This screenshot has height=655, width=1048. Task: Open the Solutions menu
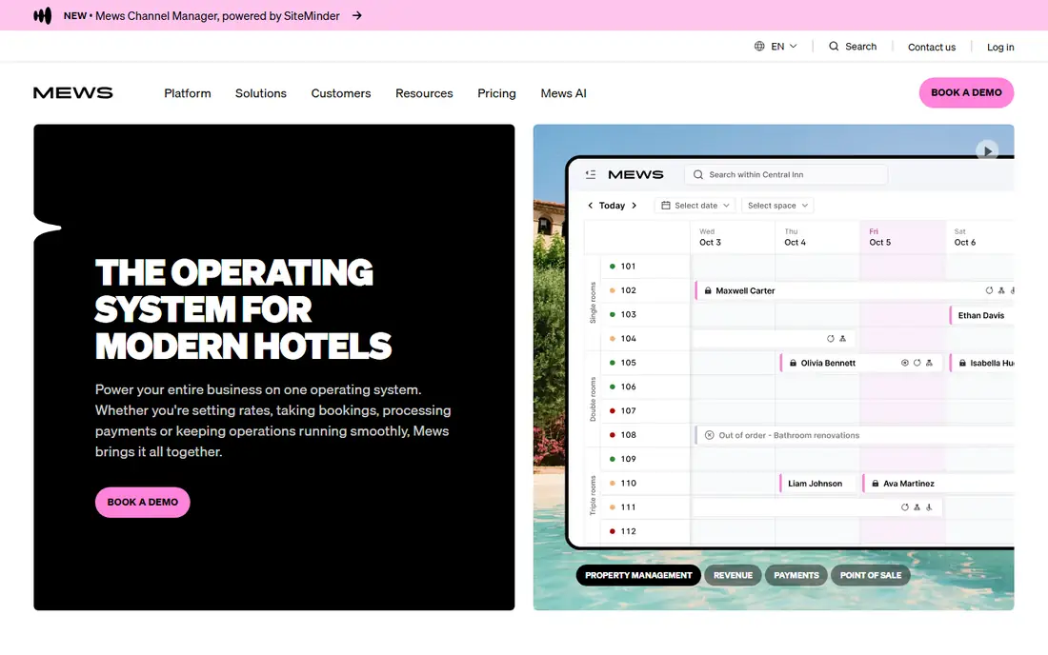(x=261, y=93)
